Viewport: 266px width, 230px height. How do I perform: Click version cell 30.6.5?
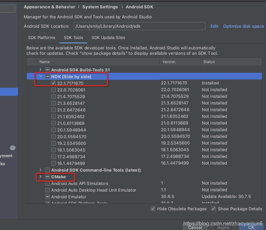167,197
